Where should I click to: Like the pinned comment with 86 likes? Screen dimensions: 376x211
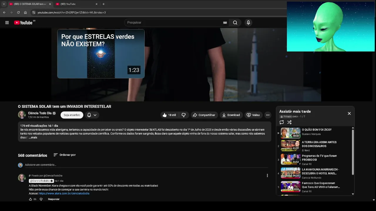click(30, 199)
